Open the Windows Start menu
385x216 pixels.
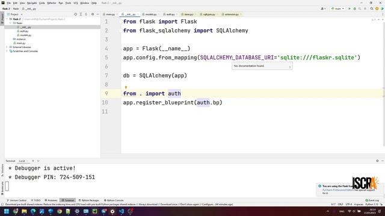(x=7, y=211)
